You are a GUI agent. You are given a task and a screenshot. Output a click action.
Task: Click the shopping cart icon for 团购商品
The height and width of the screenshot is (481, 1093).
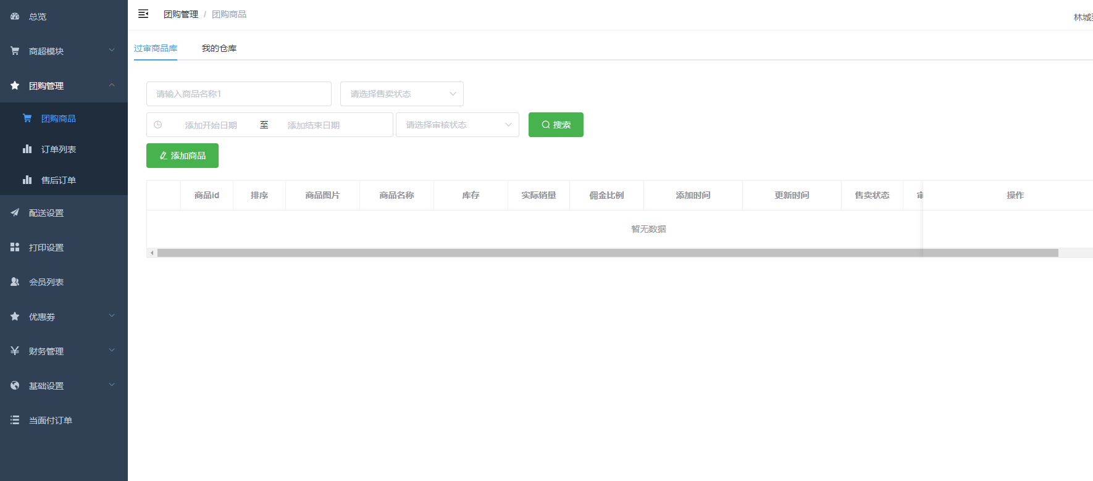(27, 118)
